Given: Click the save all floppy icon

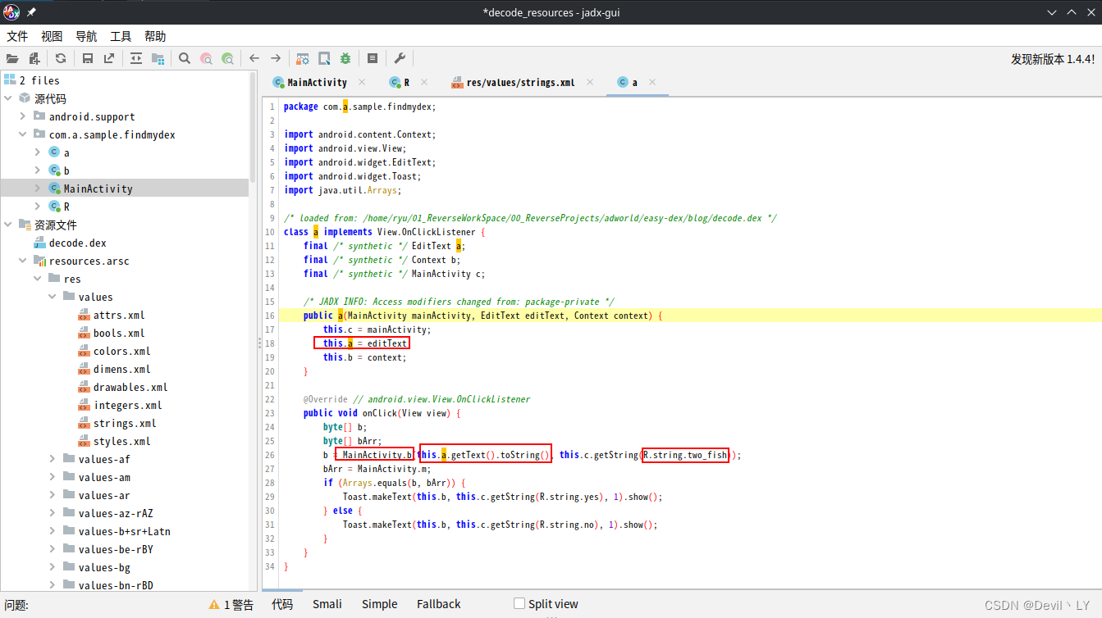Looking at the screenshot, I should (x=88, y=58).
